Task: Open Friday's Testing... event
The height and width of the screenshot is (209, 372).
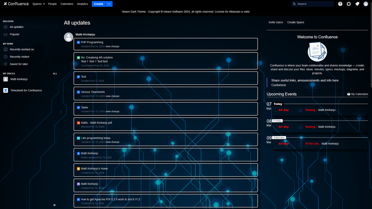Action: (x=311, y=127)
